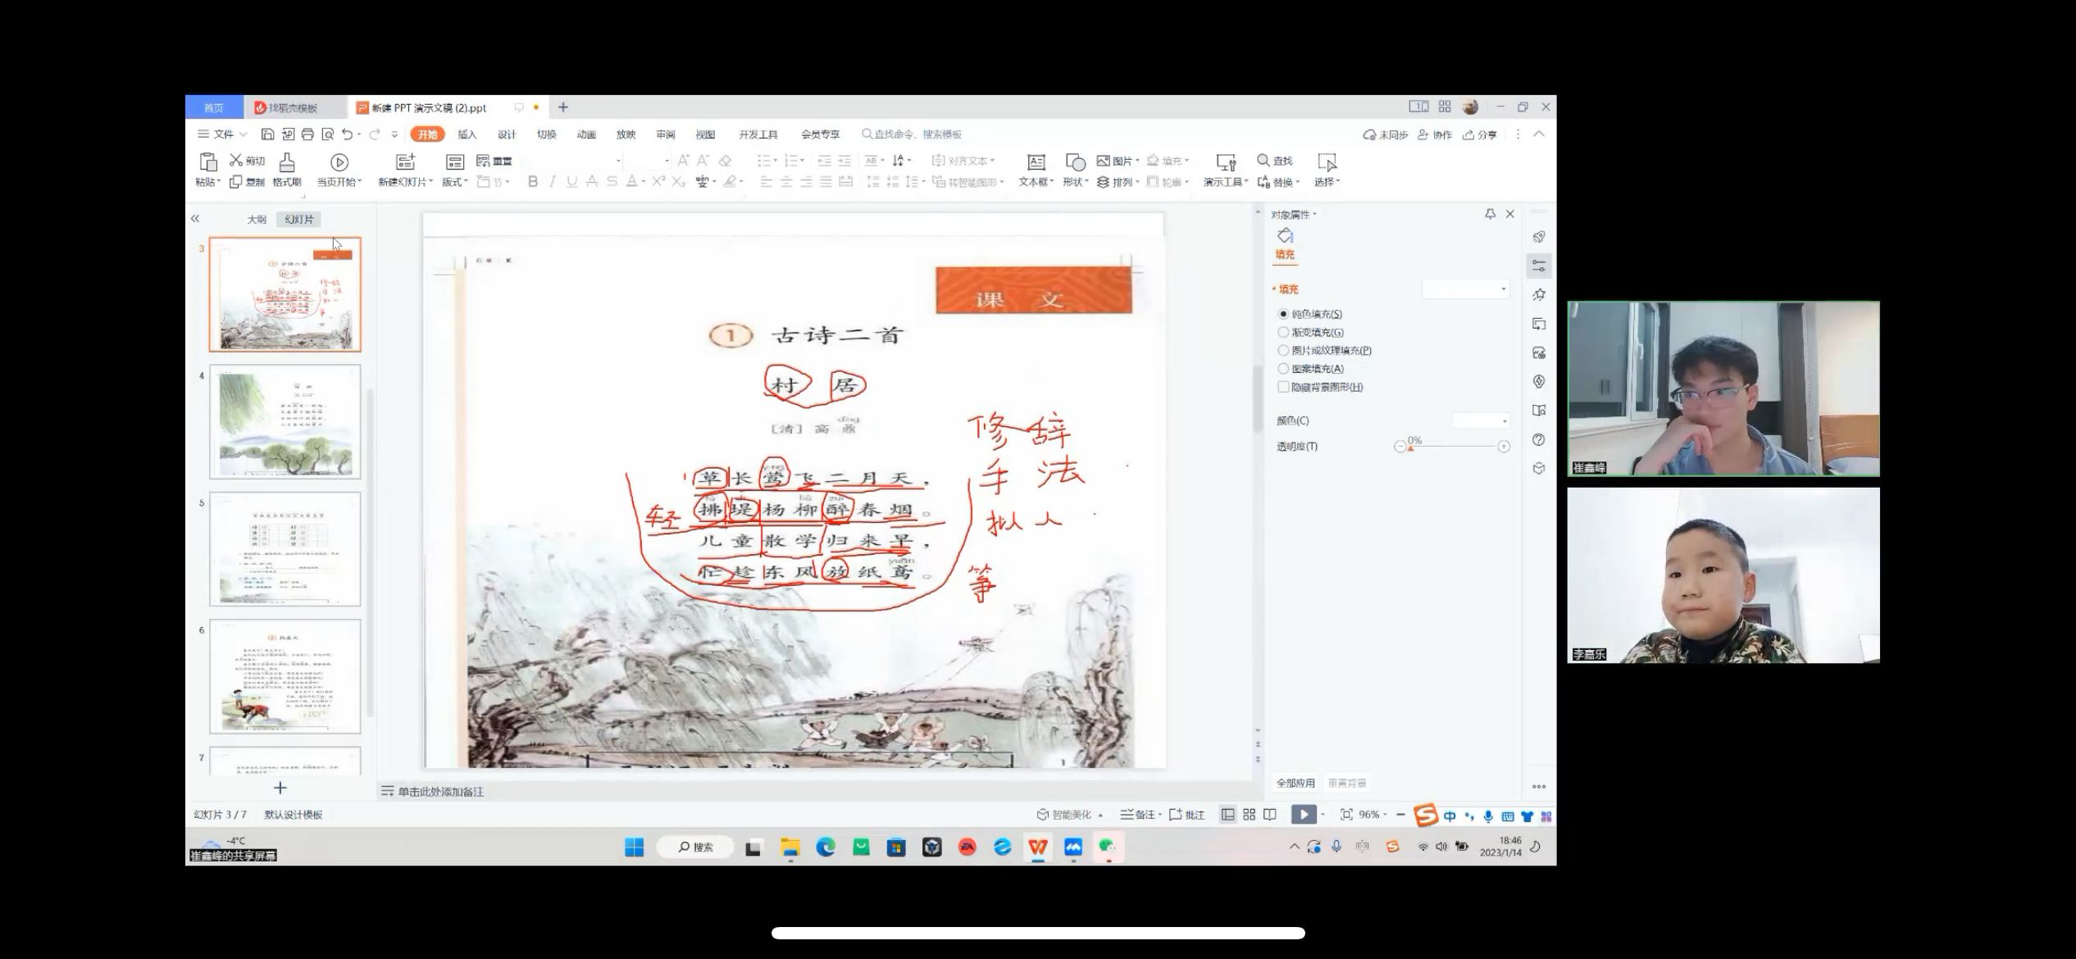This screenshot has width=2076, height=959.
Task: Open the Design (设计) ribbon tab
Action: [x=507, y=134]
